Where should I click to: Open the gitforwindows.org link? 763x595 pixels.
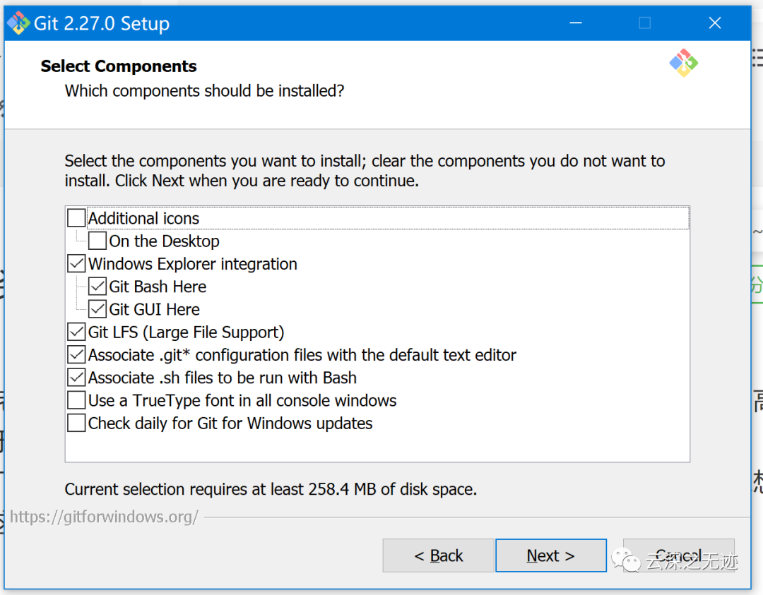point(104,517)
